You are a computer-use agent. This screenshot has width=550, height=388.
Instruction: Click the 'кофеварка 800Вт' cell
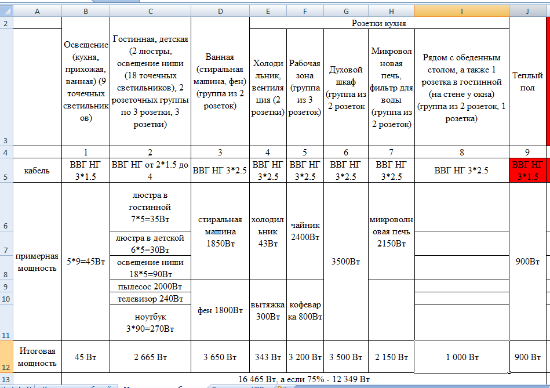pyautogui.click(x=305, y=310)
